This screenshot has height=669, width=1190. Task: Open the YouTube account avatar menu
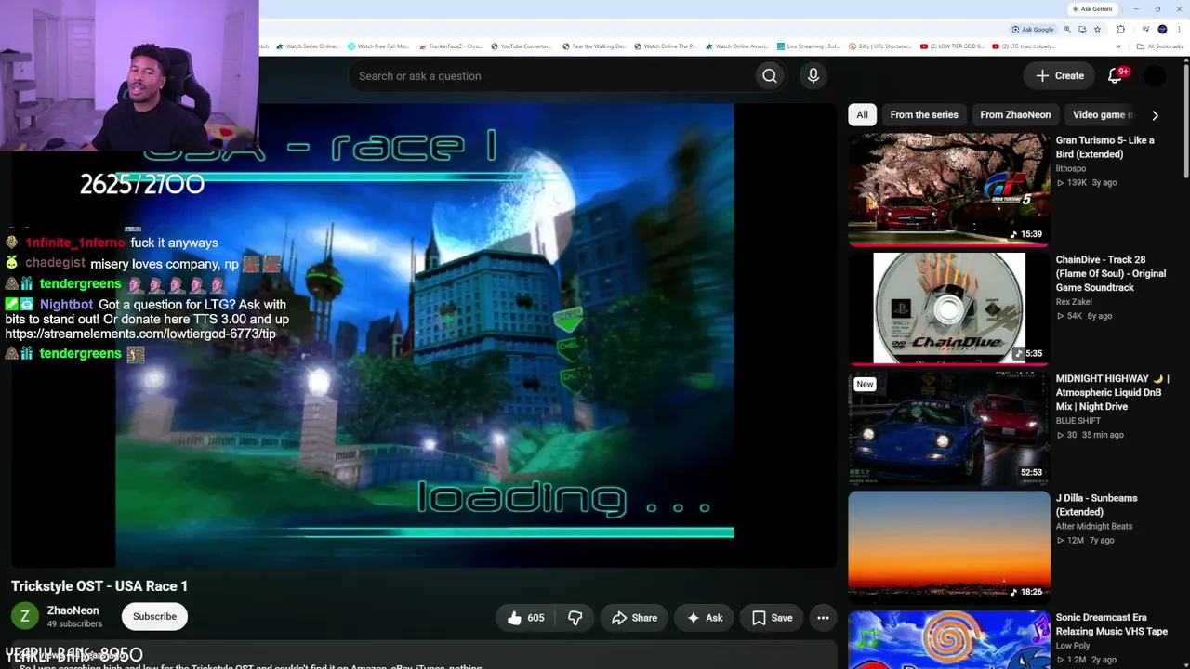coord(1155,76)
